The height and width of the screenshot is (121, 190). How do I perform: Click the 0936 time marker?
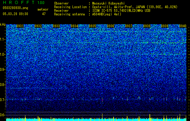click(111, 26)
